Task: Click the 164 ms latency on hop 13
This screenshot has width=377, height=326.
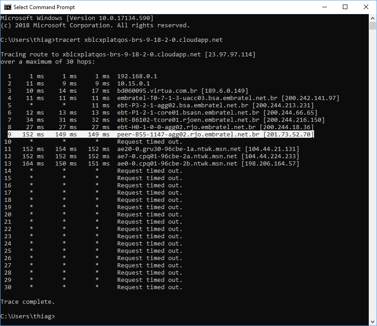Action: 33,164
